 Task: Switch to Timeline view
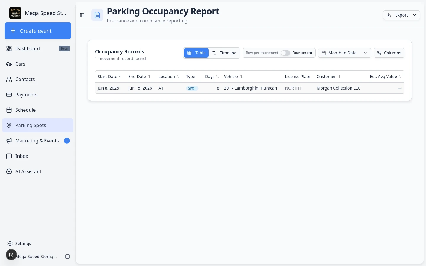224,53
